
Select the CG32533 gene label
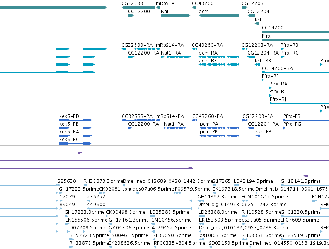tap(132, 3)
